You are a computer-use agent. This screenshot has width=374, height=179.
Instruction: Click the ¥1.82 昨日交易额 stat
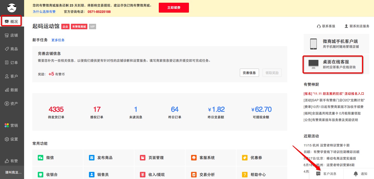216,112
